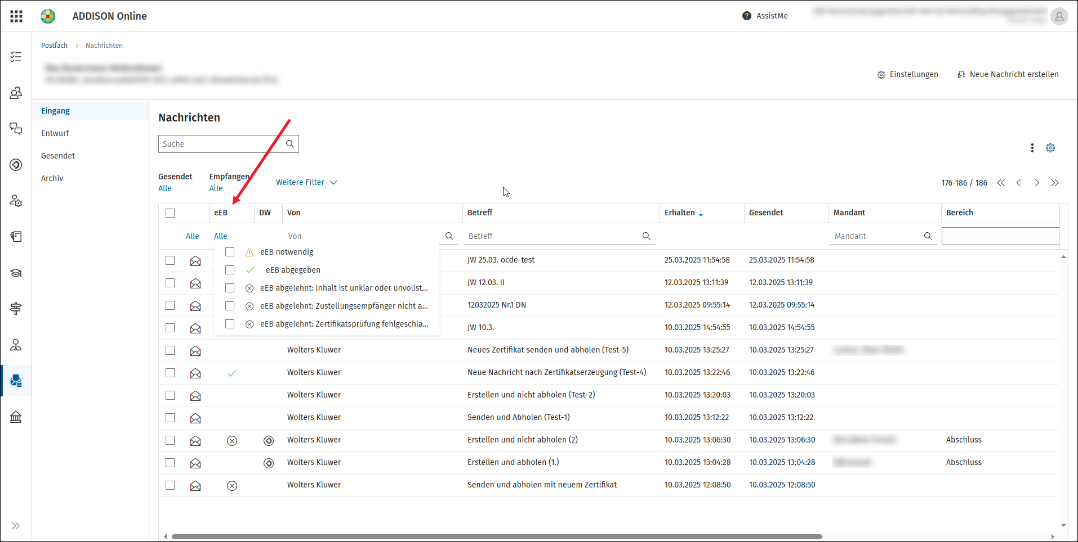
Task: Open the Entwurf folder
Action: tap(55, 133)
